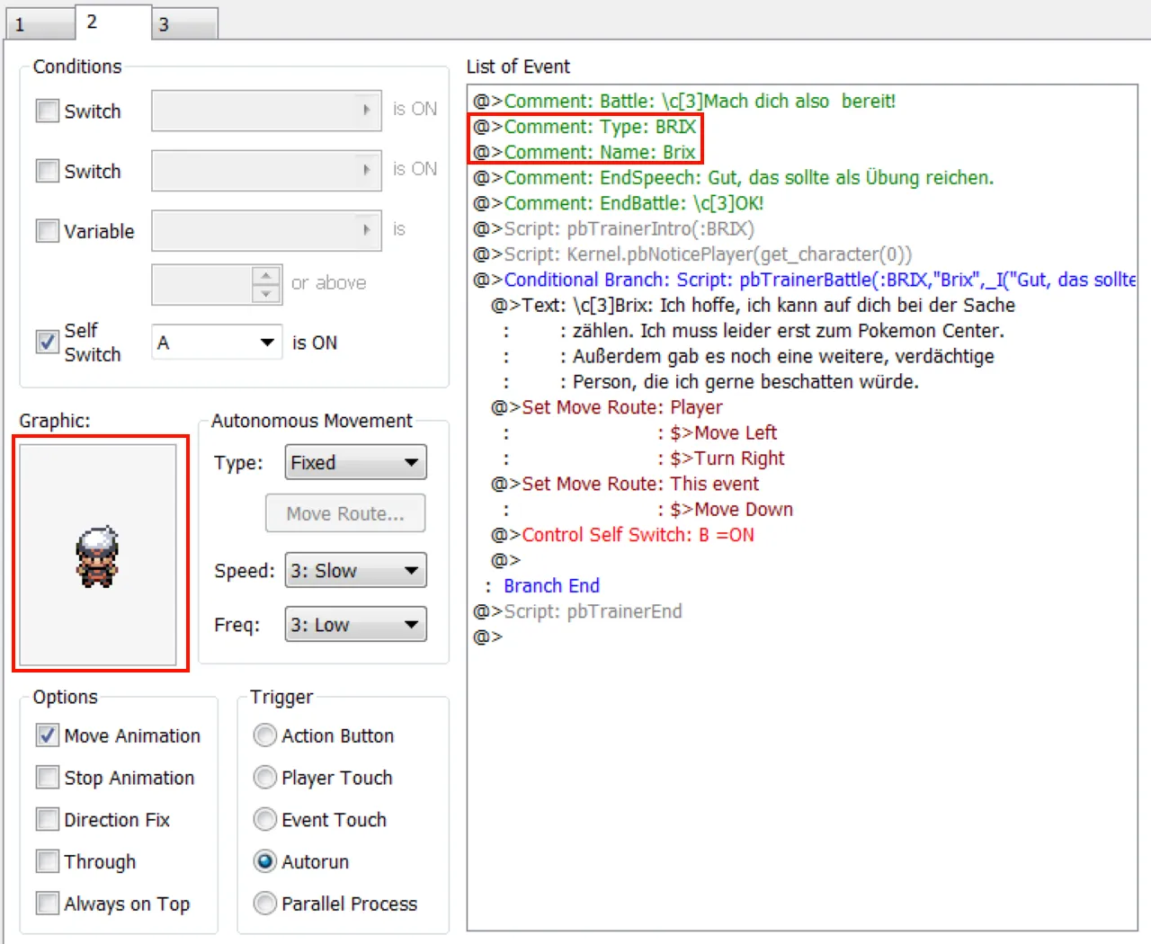Image resolution: width=1151 pixels, height=944 pixels.
Task: Open the Self Switch letter dropdown
Action: coord(217,343)
